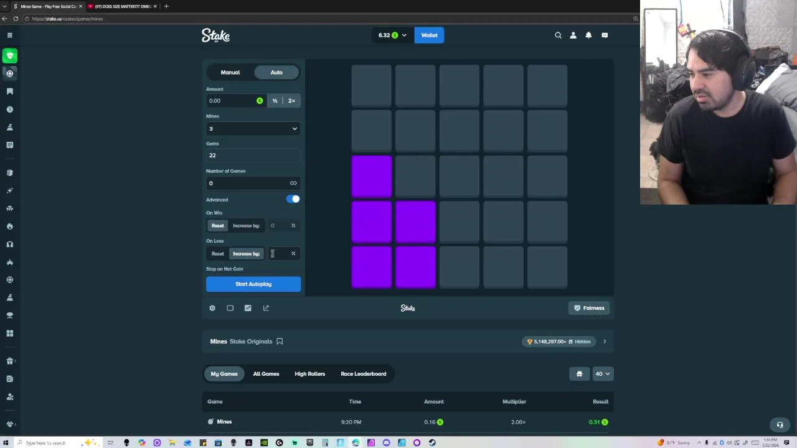
Task: Expand the Mines info panel chevron
Action: point(604,342)
